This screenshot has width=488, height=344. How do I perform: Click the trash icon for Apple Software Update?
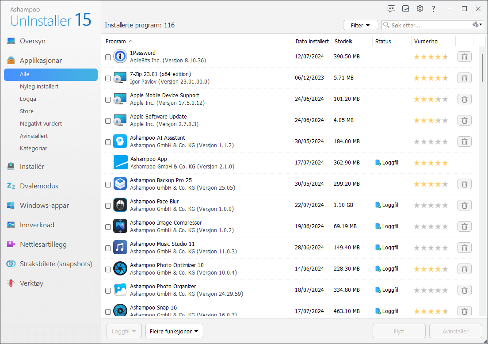(464, 120)
